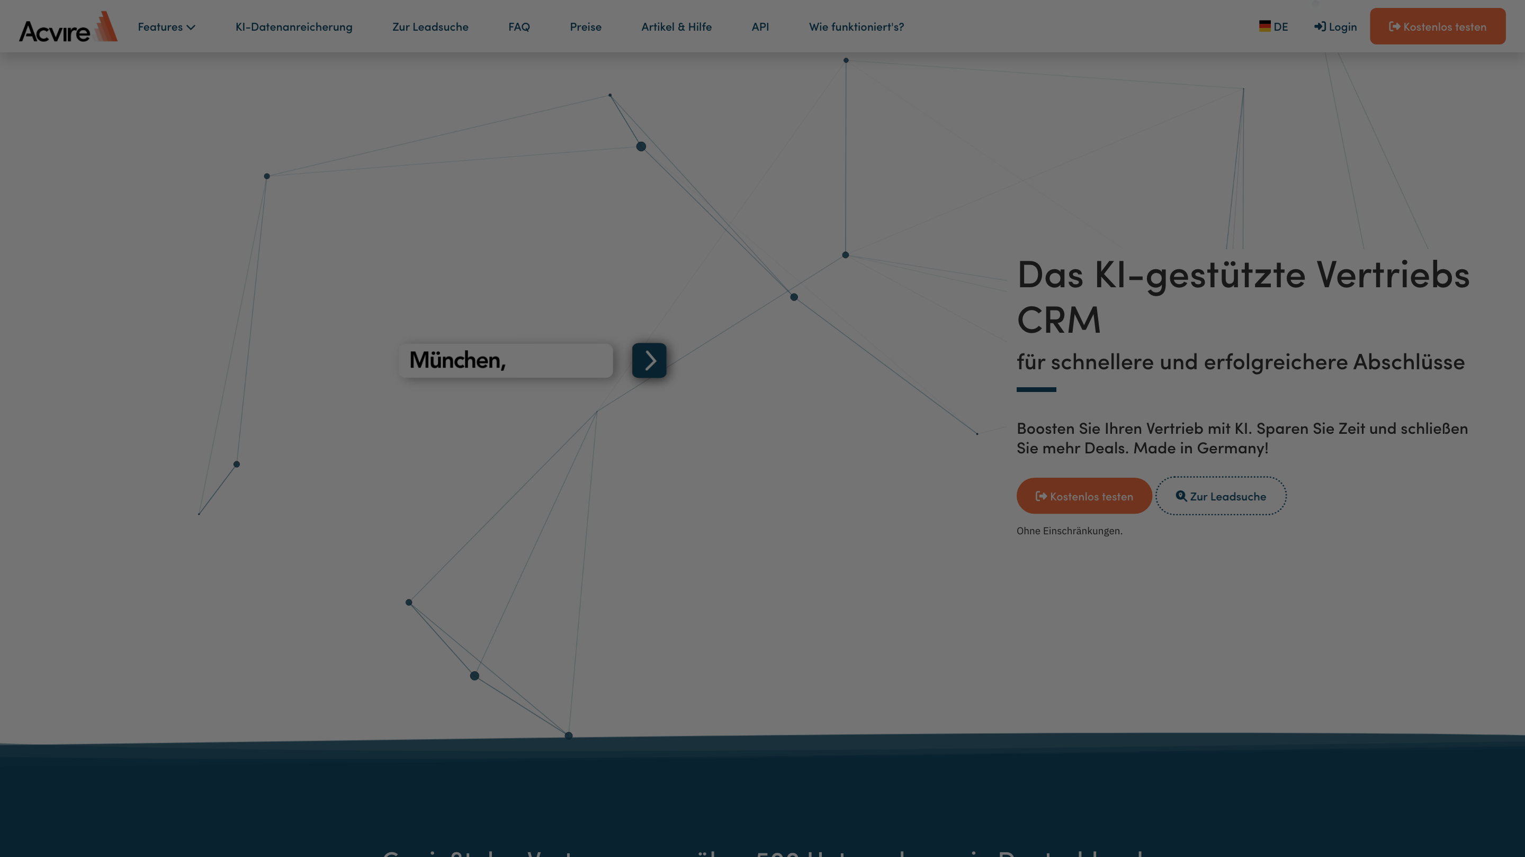Go to Zur Leadsuche in navigation
This screenshot has width=1525, height=857.
tap(430, 26)
